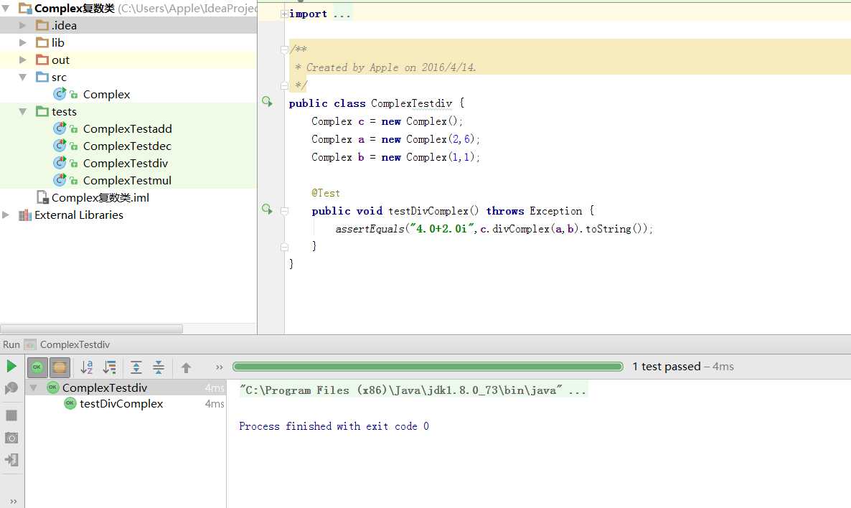This screenshot has width=851, height=508.
Task: Expand the folded import block
Action: [x=284, y=14]
